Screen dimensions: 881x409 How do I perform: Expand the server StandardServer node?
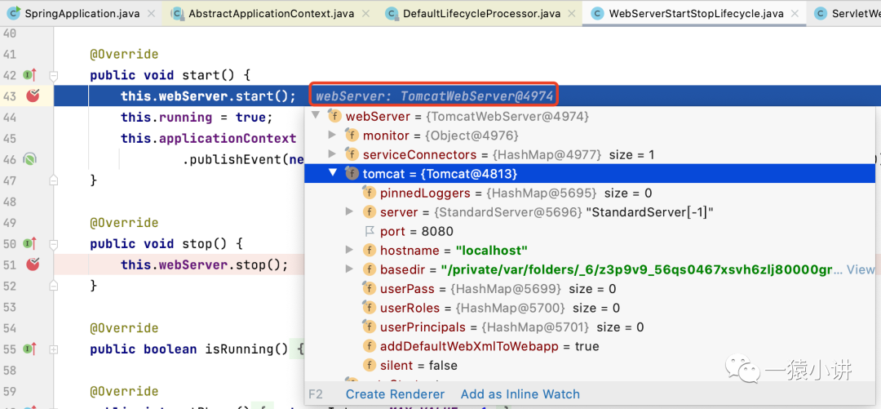pos(349,212)
